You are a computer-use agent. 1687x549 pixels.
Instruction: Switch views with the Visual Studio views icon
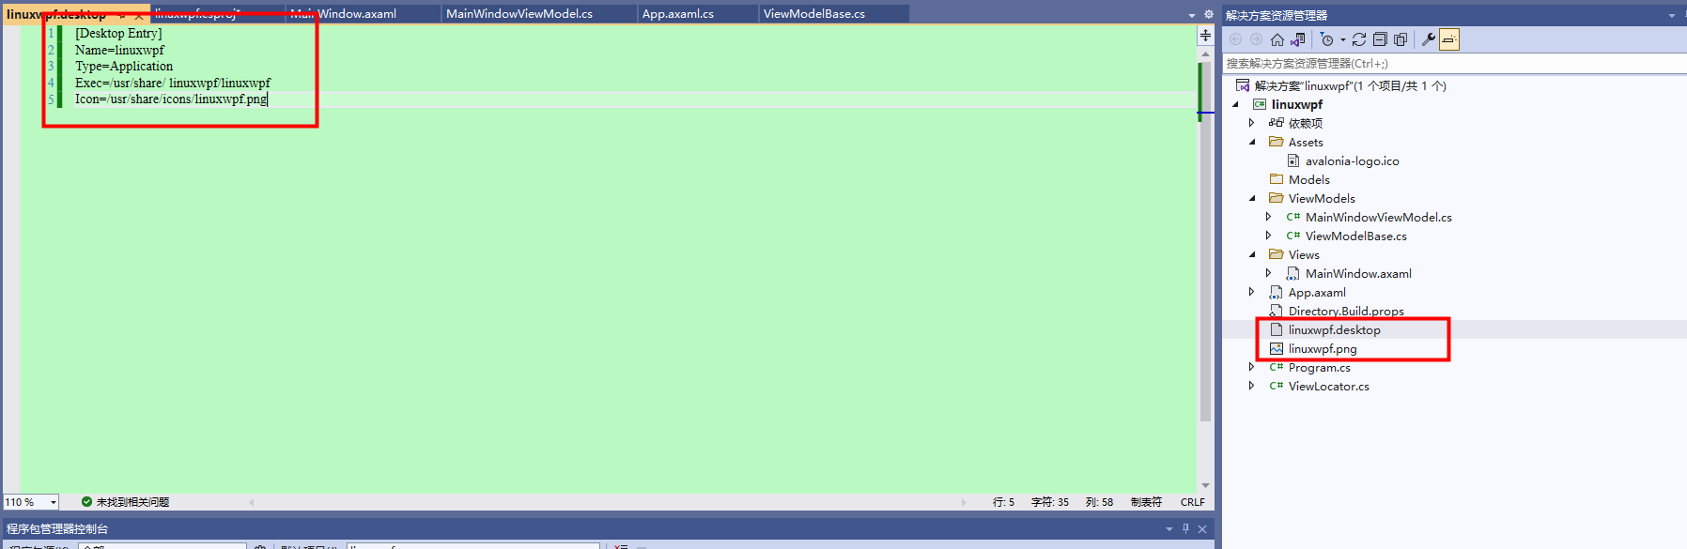pos(1298,39)
